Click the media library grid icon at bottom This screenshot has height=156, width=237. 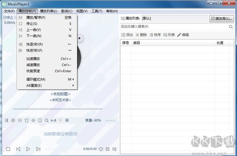coord(107,149)
